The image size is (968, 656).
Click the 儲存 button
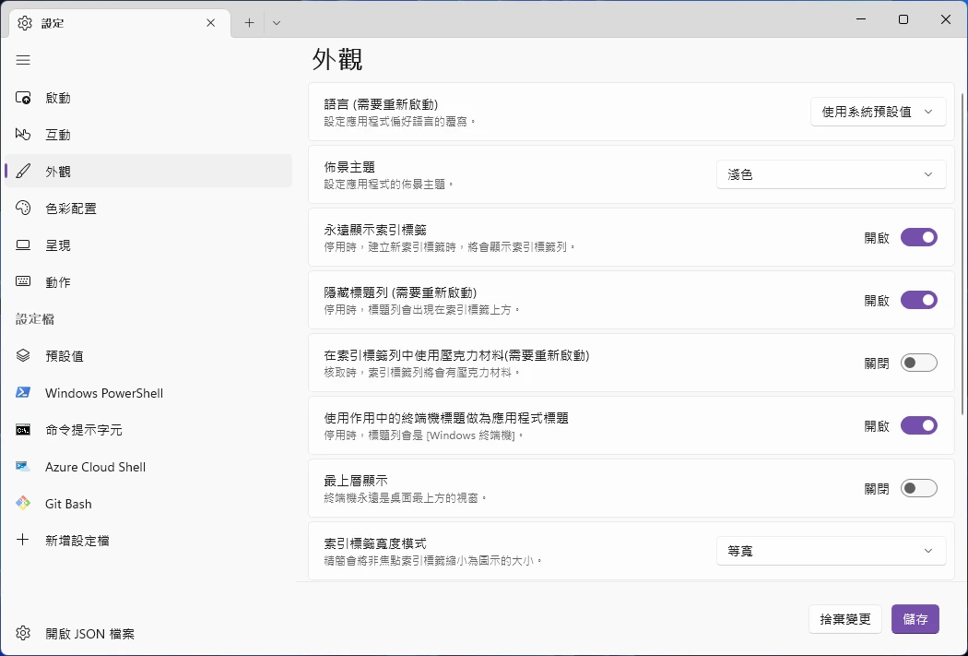[915, 619]
